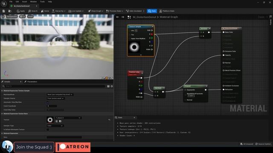Click the Texture Sample RGB output pin
Screen dimensions: 273x153
coord(152,30)
